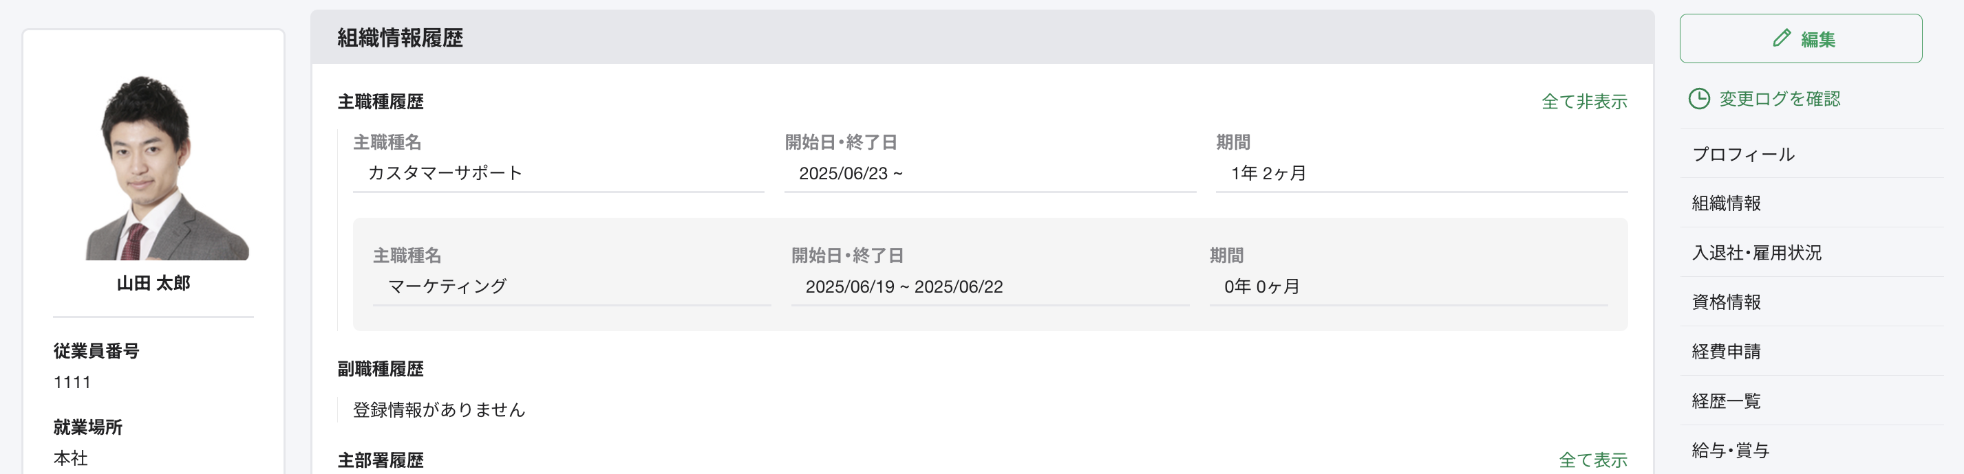Click the clock icon beside 変更ログを確認

click(x=1700, y=99)
